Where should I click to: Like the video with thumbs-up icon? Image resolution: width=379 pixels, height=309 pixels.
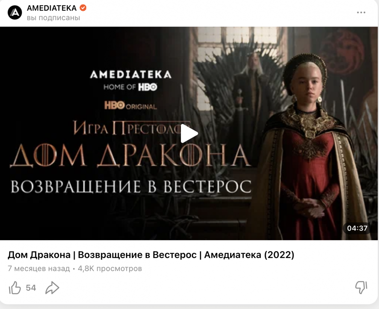coord(15,288)
